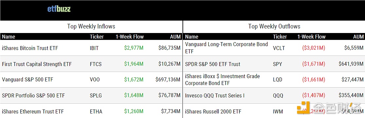This screenshot has width=365, height=118.
Task: Sort inflows by 1-Week Flow header
Action: [130, 37]
